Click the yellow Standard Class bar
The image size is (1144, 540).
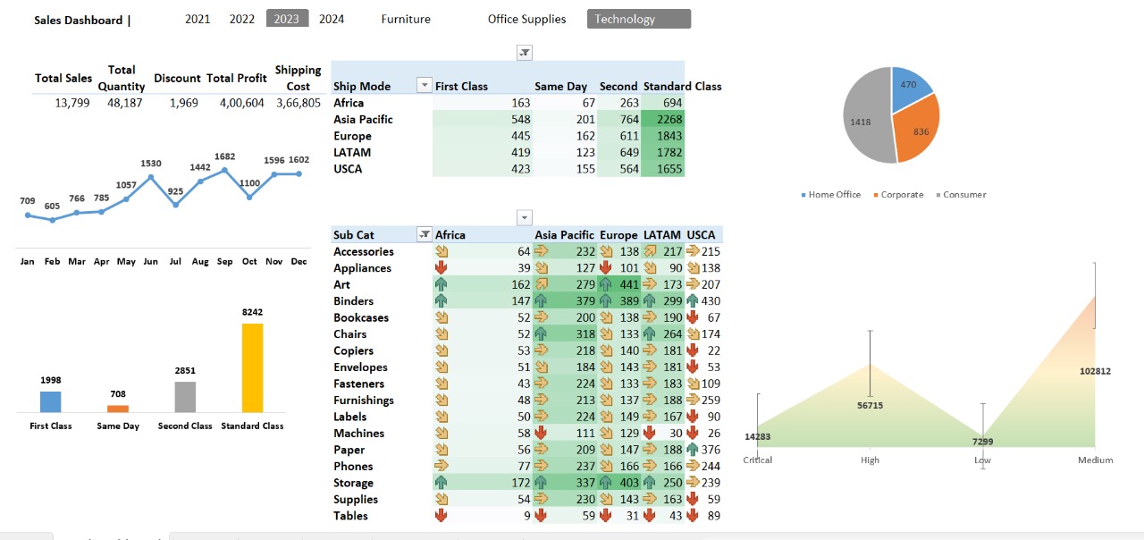click(252, 367)
